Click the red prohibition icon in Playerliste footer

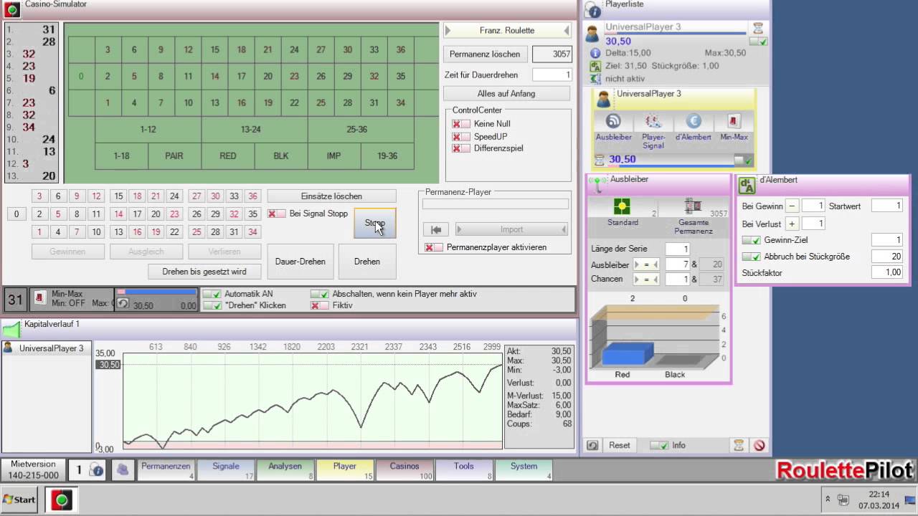point(759,445)
